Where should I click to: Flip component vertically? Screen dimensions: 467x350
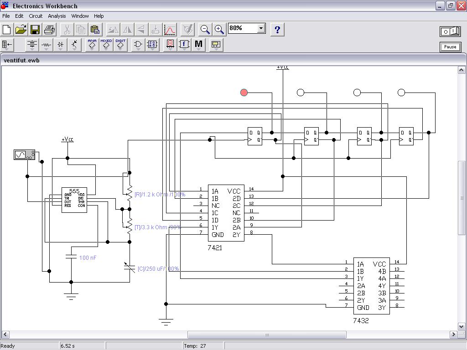pyautogui.click(x=141, y=30)
